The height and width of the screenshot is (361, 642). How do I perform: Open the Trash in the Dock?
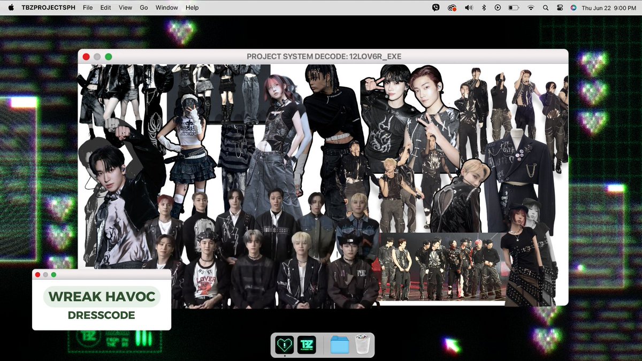[x=362, y=345]
